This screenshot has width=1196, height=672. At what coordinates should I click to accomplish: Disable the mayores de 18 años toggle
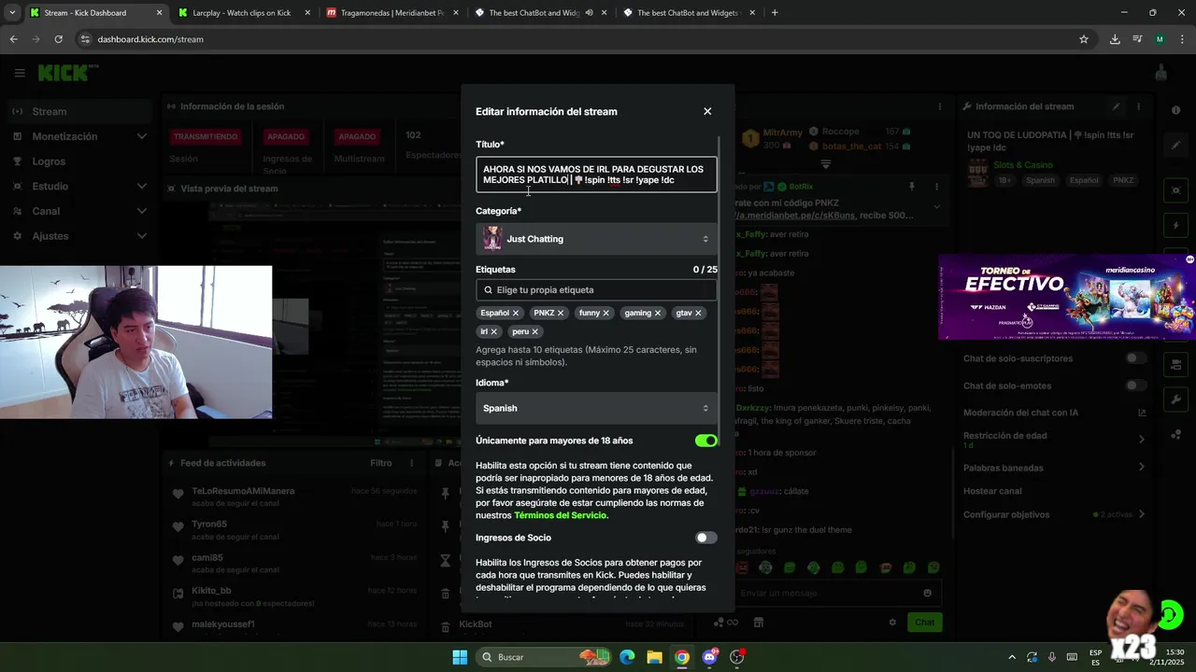coord(706,441)
